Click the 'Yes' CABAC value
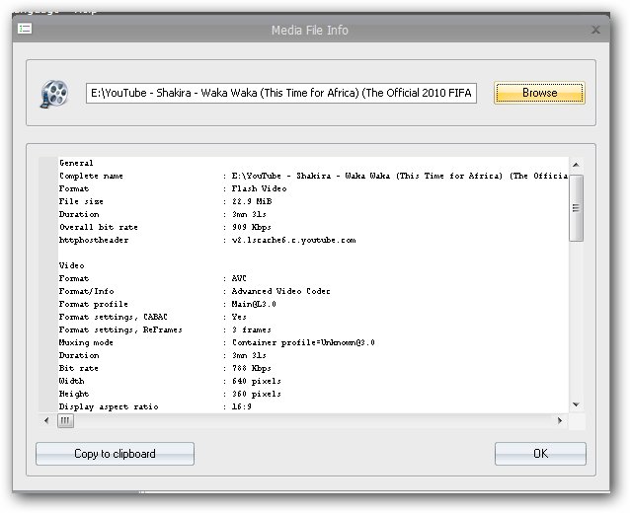The width and height of the screenshot is (630, 513). tap(239, 317)
